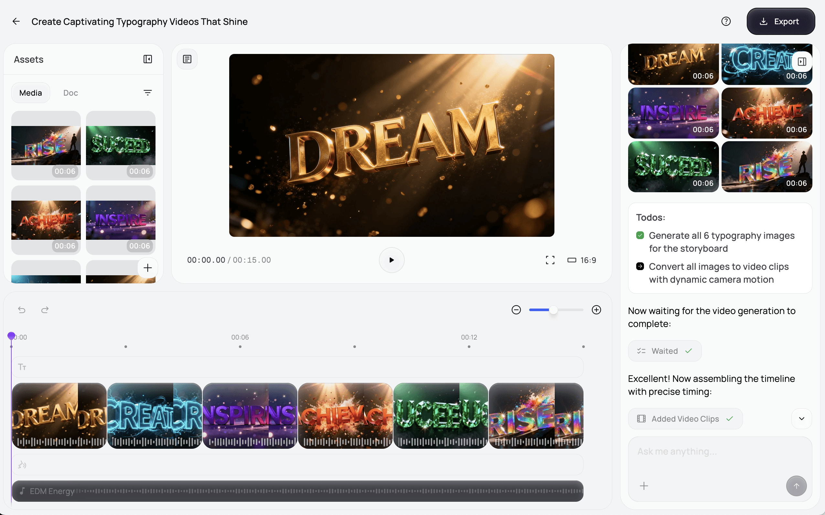Click the checked Generate typography images todo

coord(640,235)
